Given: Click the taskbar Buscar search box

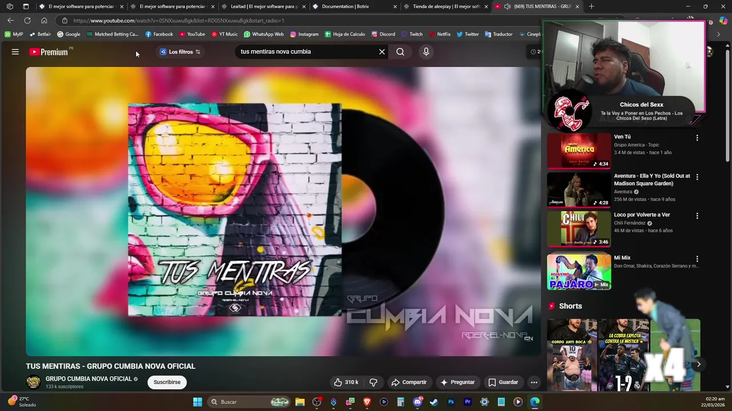Looking at the screenshot, I should (x=249, y=402).
